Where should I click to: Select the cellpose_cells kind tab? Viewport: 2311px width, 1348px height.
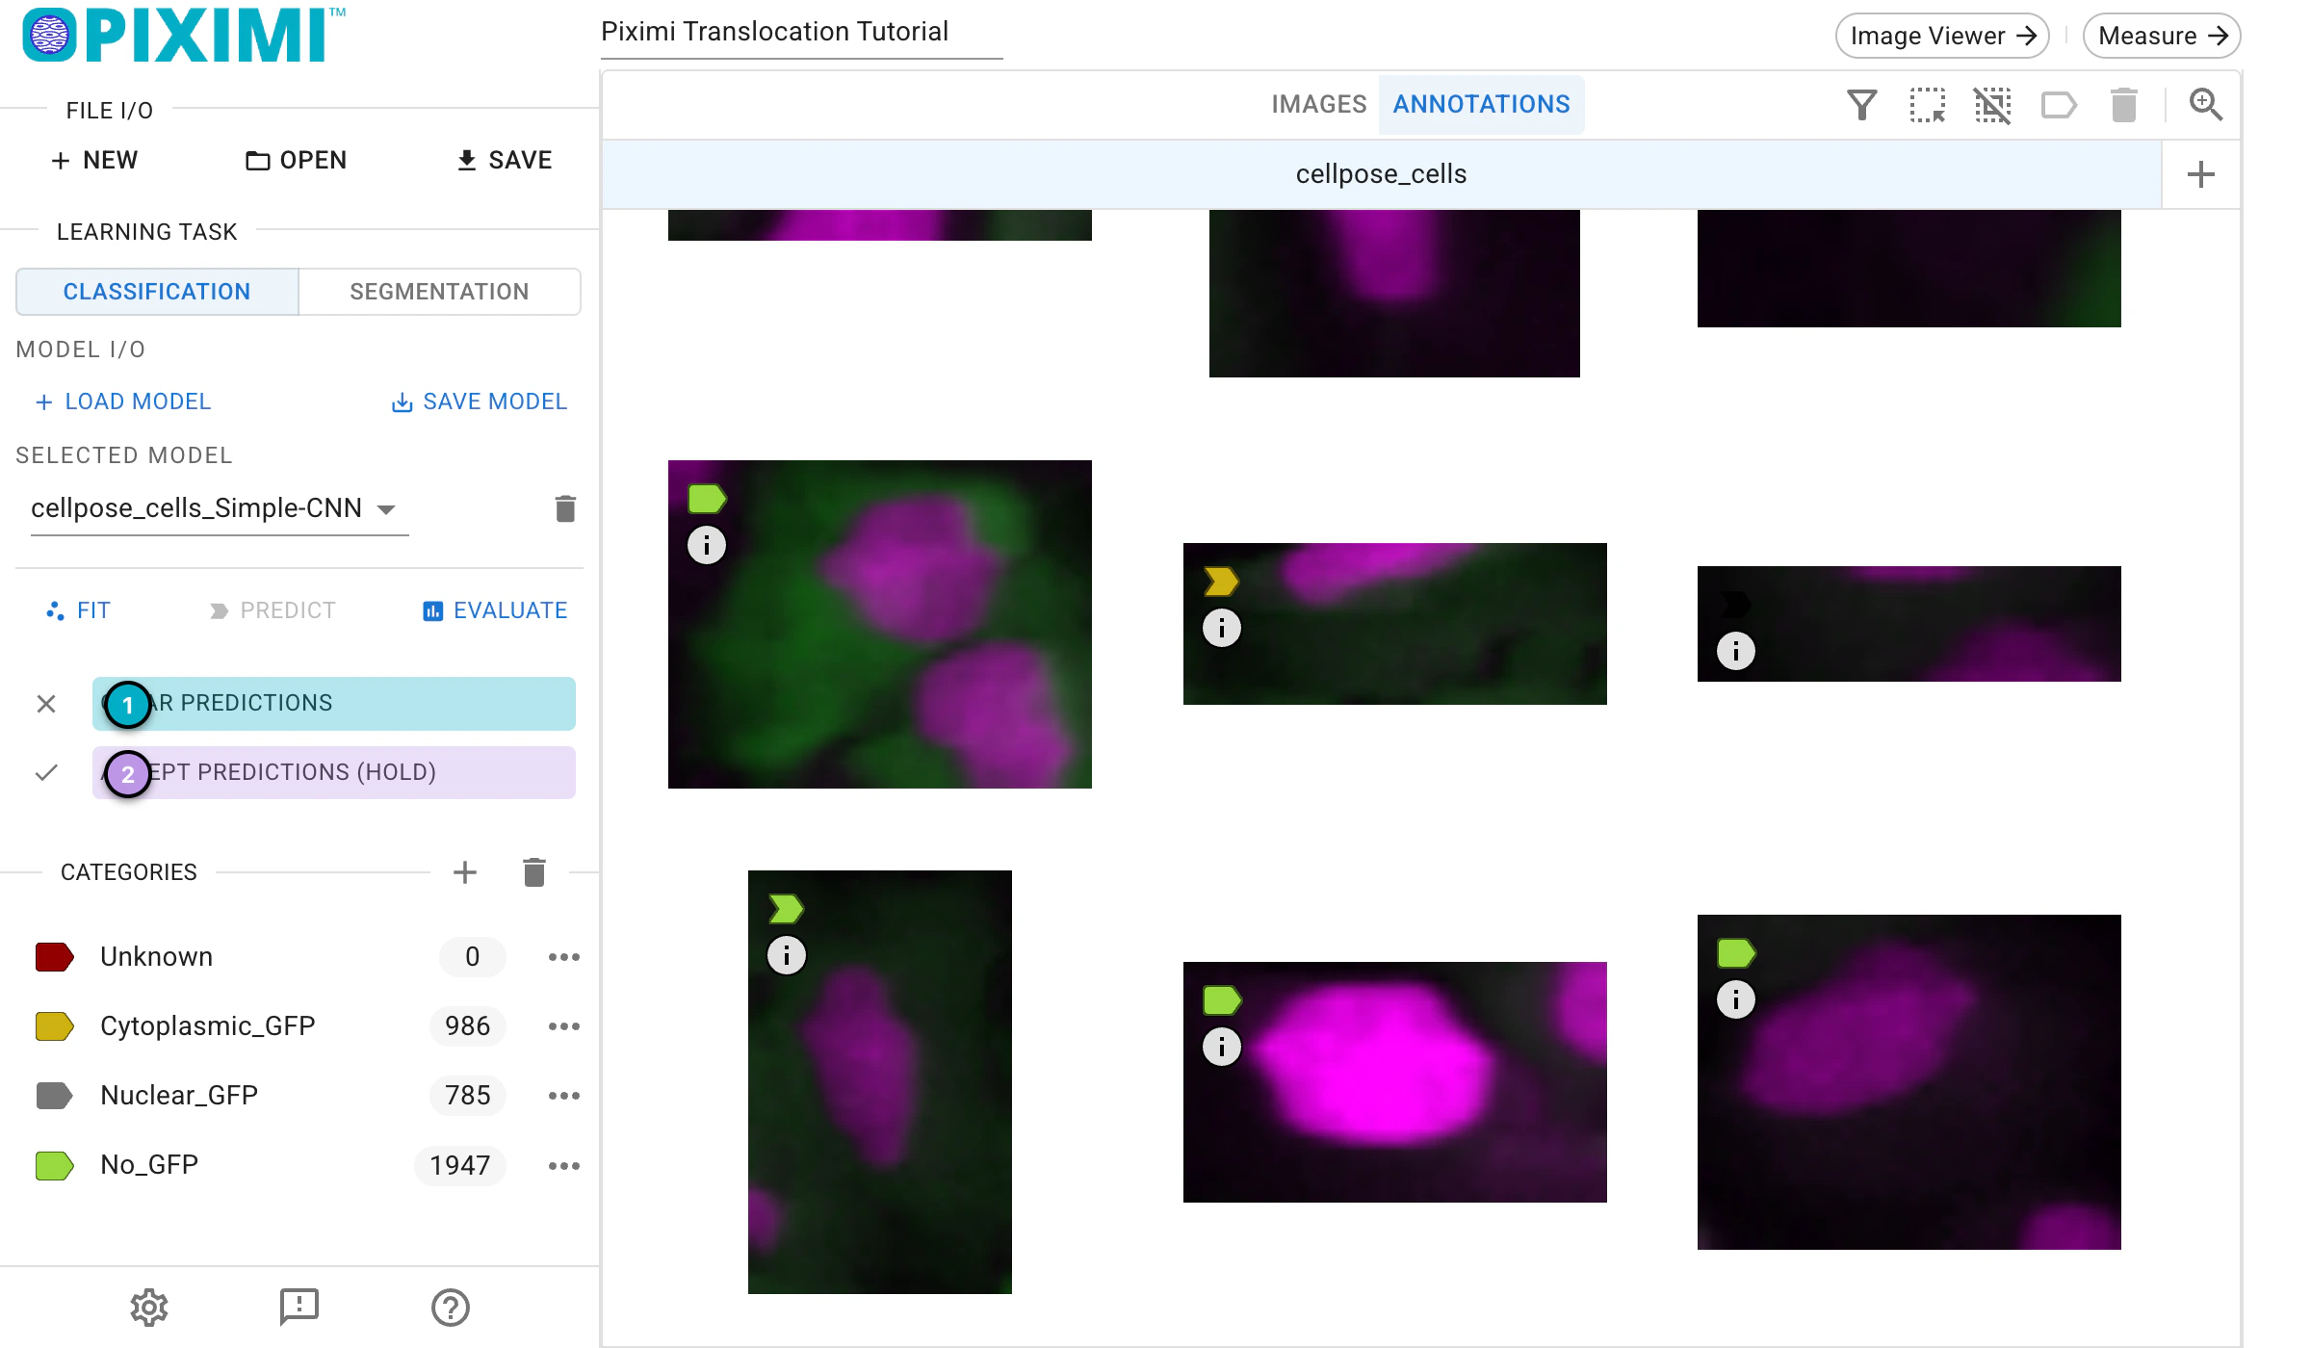coord(1381,174)
